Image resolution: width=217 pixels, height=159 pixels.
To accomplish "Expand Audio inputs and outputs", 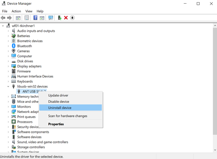I will [x=8, y=31].
